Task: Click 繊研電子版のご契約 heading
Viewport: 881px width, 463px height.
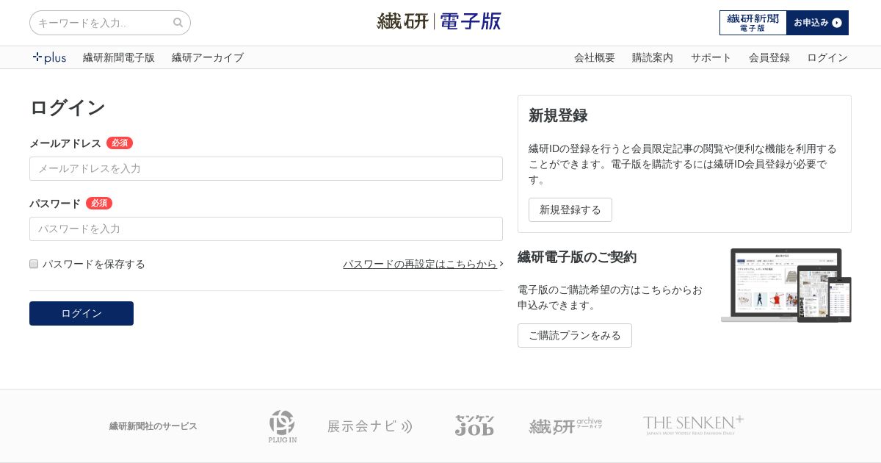Action: tap(577, 257)
